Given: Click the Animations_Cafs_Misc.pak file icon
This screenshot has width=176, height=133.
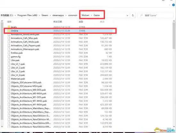Looking at the screenshot, I should click(x=9, y=38).
